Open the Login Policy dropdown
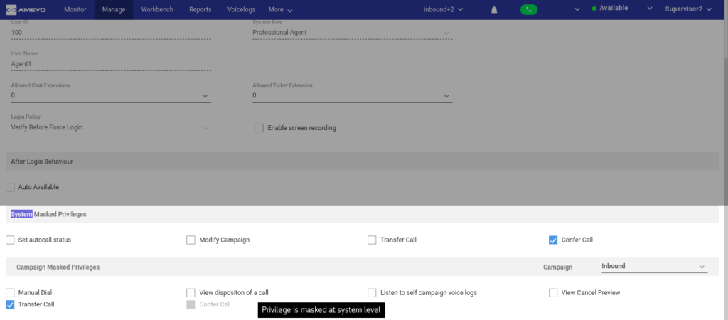The height and width of the screenshot is (320, 728). 111,127
